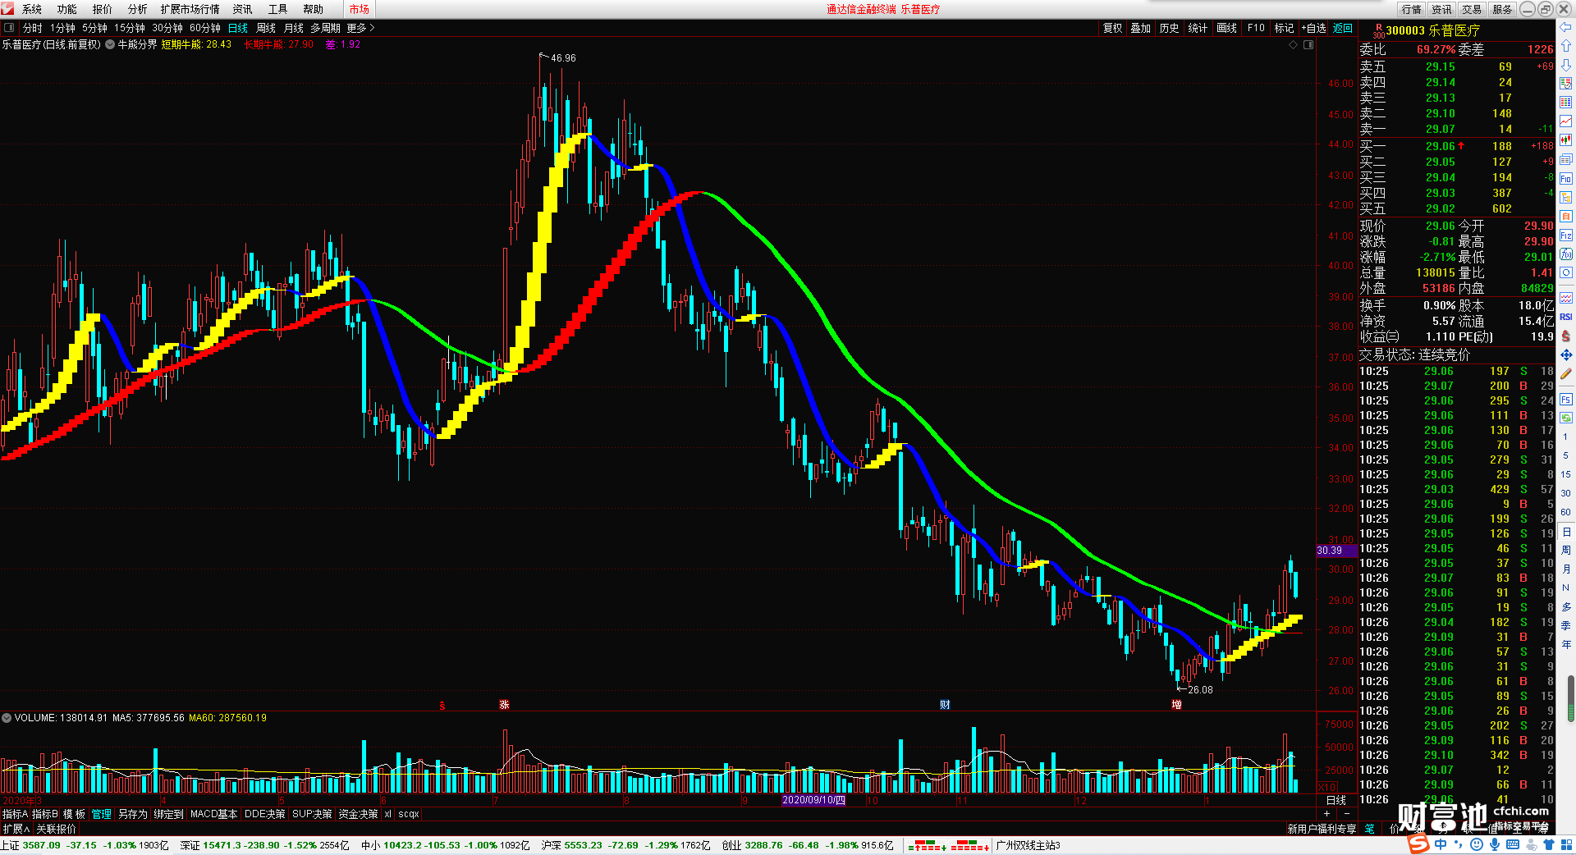
Task: Open the candlestick chart icon in right sidebar
Action: (1565, 140)
